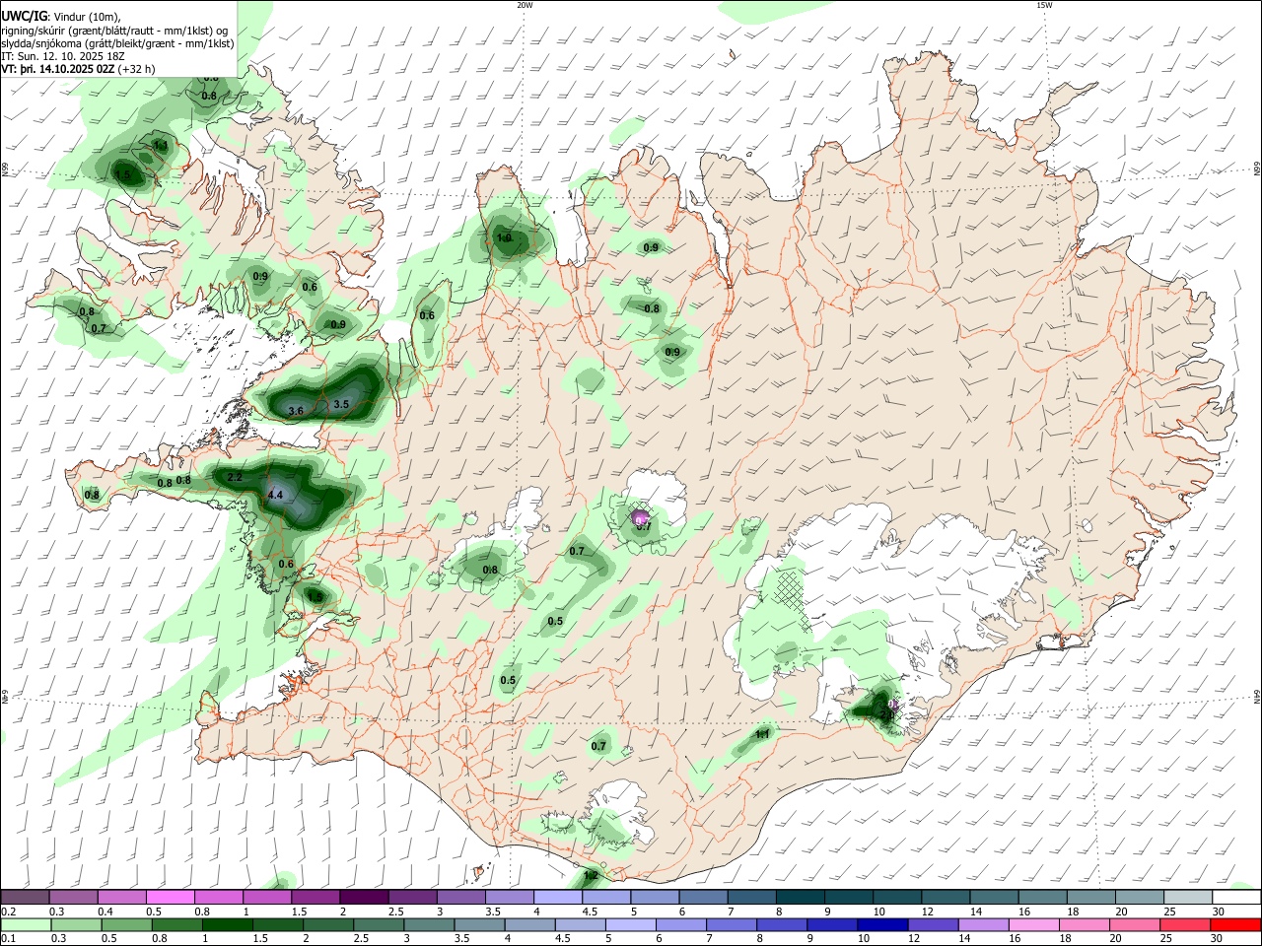Click the '20W' longitude label
Screen dimensions: 1262x946
coord(525,5)
